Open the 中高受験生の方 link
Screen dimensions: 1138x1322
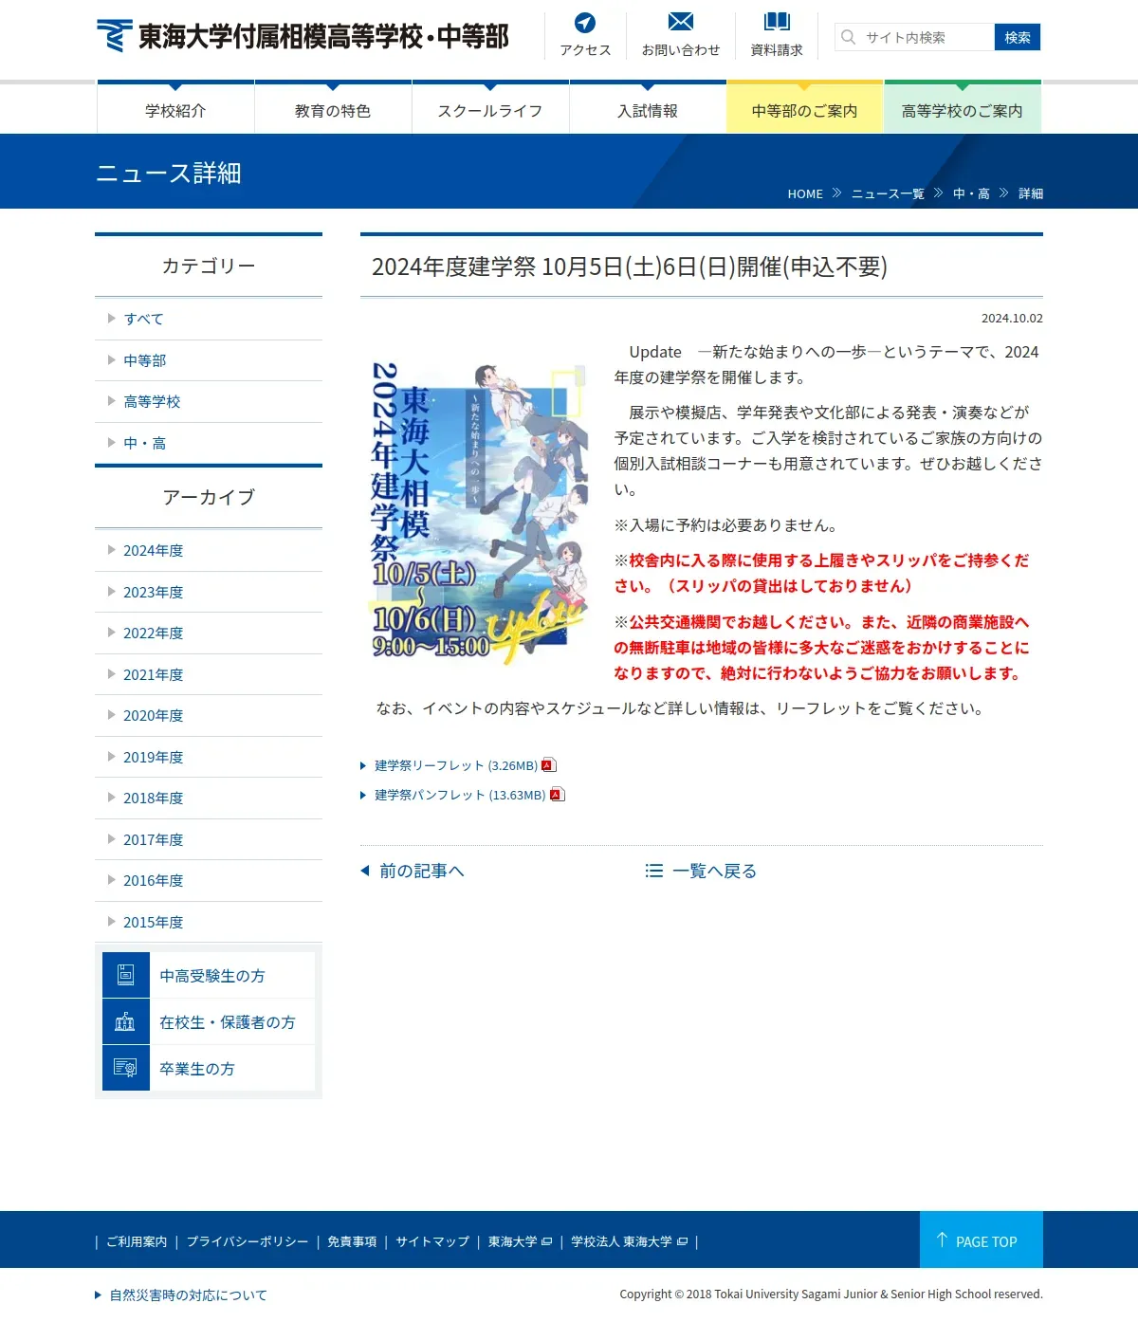point(209,975)
